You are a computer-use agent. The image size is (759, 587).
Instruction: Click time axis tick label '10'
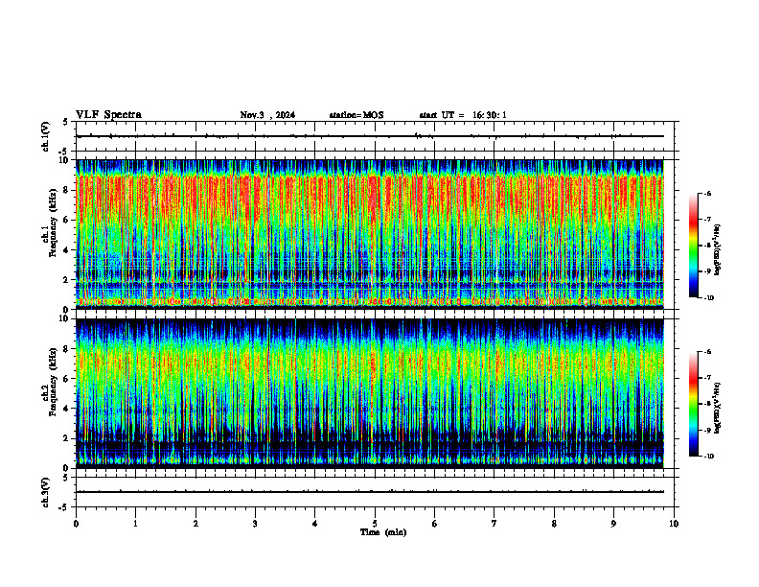(674, 524)
